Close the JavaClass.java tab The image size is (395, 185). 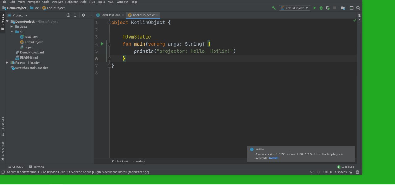123,15
